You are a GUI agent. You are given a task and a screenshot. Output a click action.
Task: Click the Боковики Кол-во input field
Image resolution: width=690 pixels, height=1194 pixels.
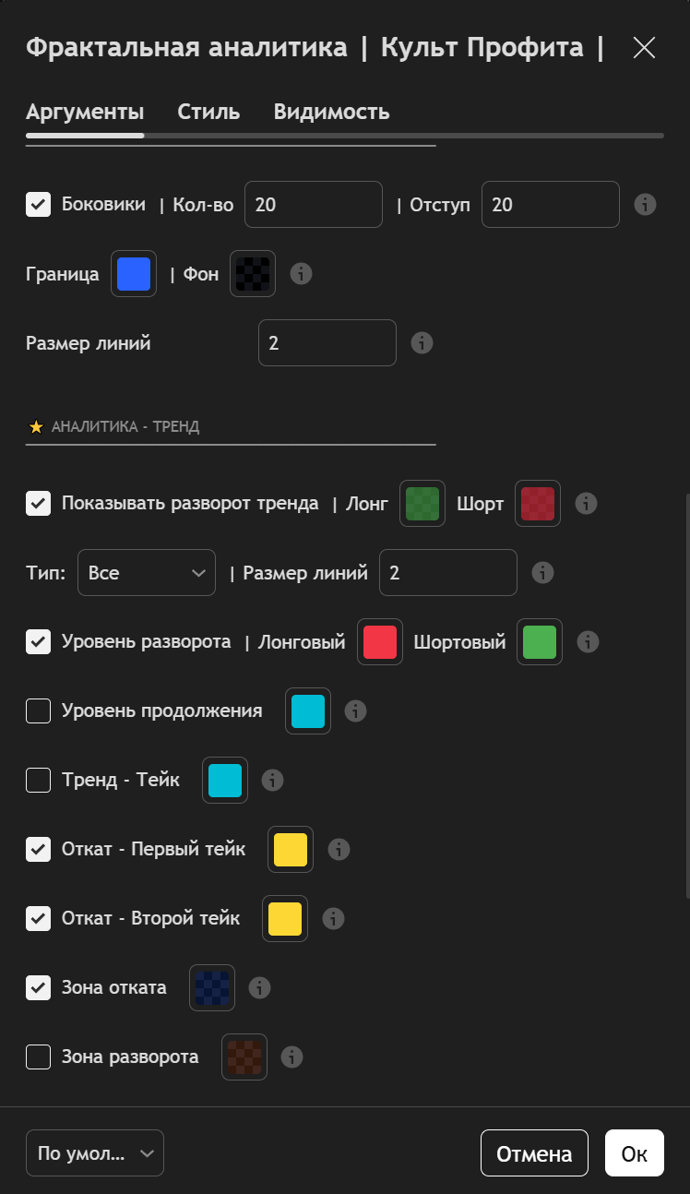pos(313,204)
